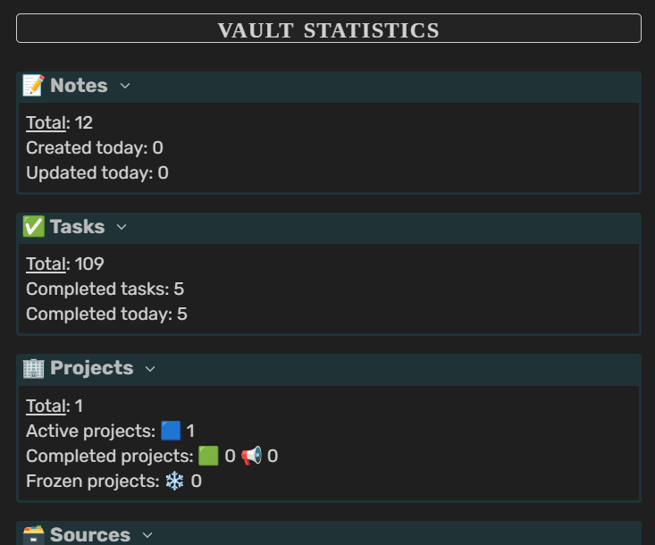Viewport: 655px width, 545px height.
Task: Click the green checkmark icon beside Tasks
Action: (x=33, y=227)
